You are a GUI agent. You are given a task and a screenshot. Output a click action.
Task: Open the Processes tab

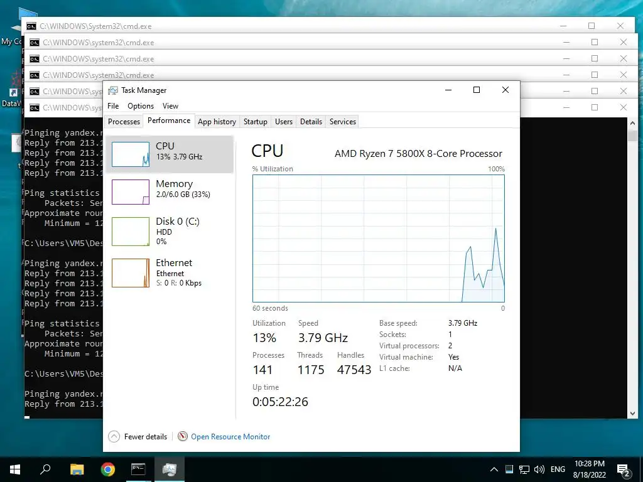tap(124, 122)
